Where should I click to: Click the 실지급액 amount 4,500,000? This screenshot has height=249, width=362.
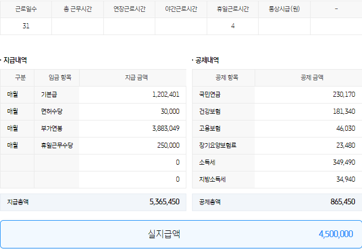click(x=335, y=234)
